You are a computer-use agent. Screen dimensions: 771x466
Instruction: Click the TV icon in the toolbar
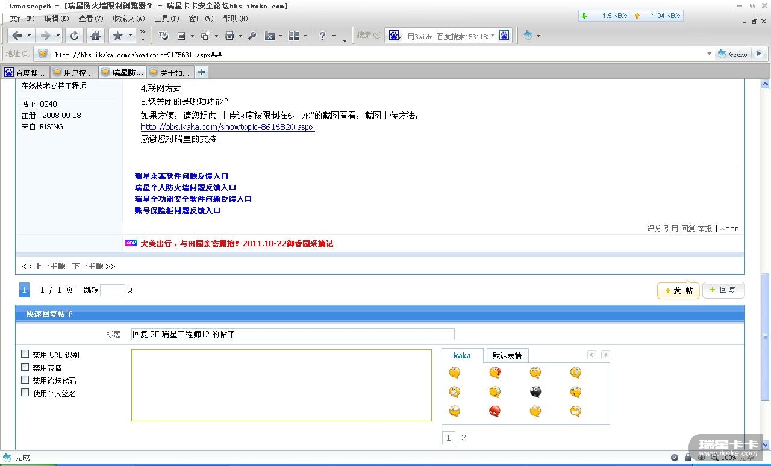(163, 36)
